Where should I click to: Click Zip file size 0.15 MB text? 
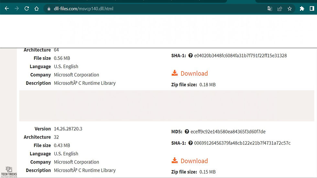[x=193, y=172]
